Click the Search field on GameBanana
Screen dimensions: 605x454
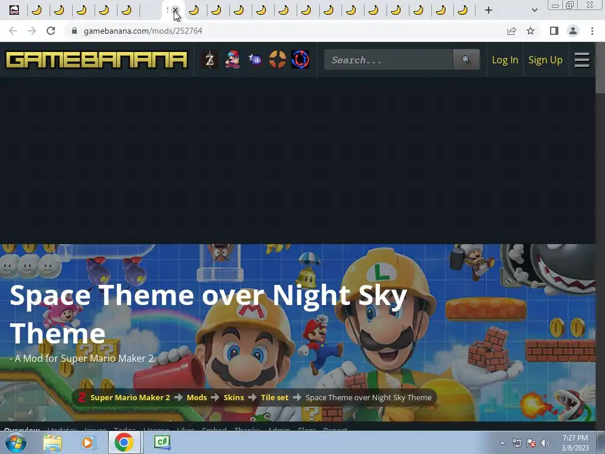click(389, 60)
